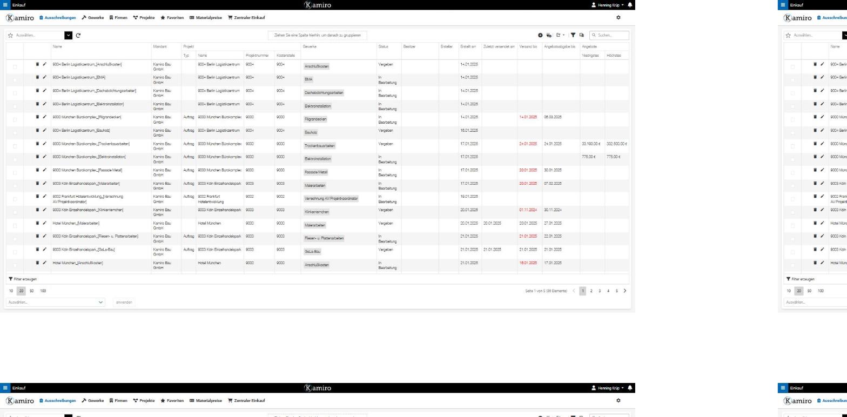The image size is (847, 417).
Task: Click the add new entry plus icon
Action: [540, 35]
